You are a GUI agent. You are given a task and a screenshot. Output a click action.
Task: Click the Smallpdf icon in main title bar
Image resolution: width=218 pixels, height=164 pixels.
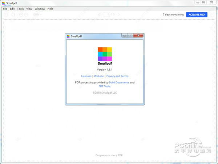click(4, 3)
